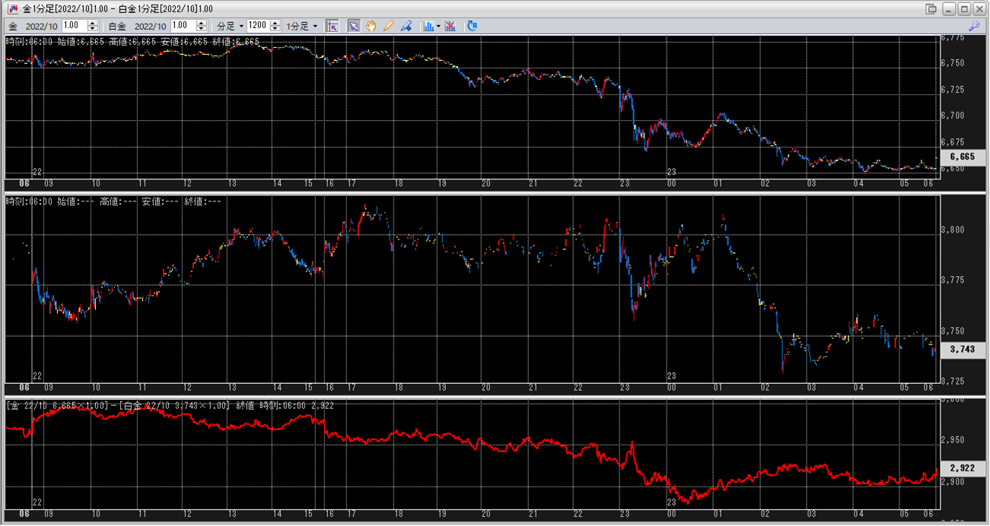Click the eraser/paint tool icon

pos(406,26)
